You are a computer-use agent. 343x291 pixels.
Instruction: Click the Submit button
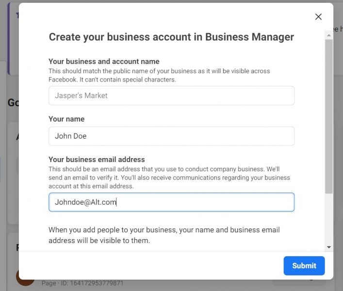pos(304,265)
